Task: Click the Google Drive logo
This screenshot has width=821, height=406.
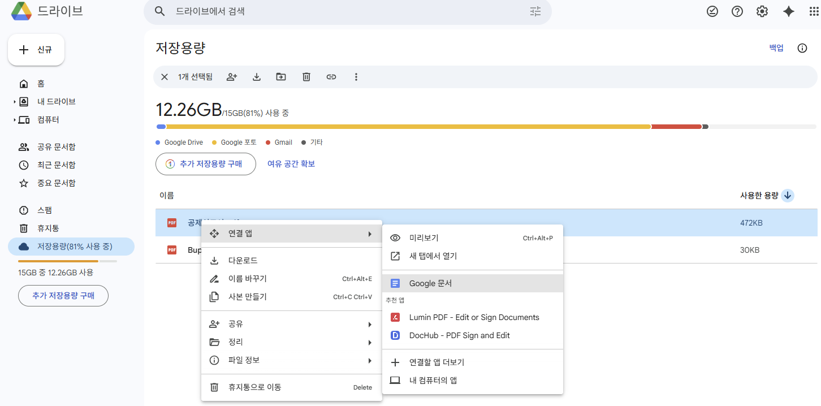Action: click(x=21, y=11)
